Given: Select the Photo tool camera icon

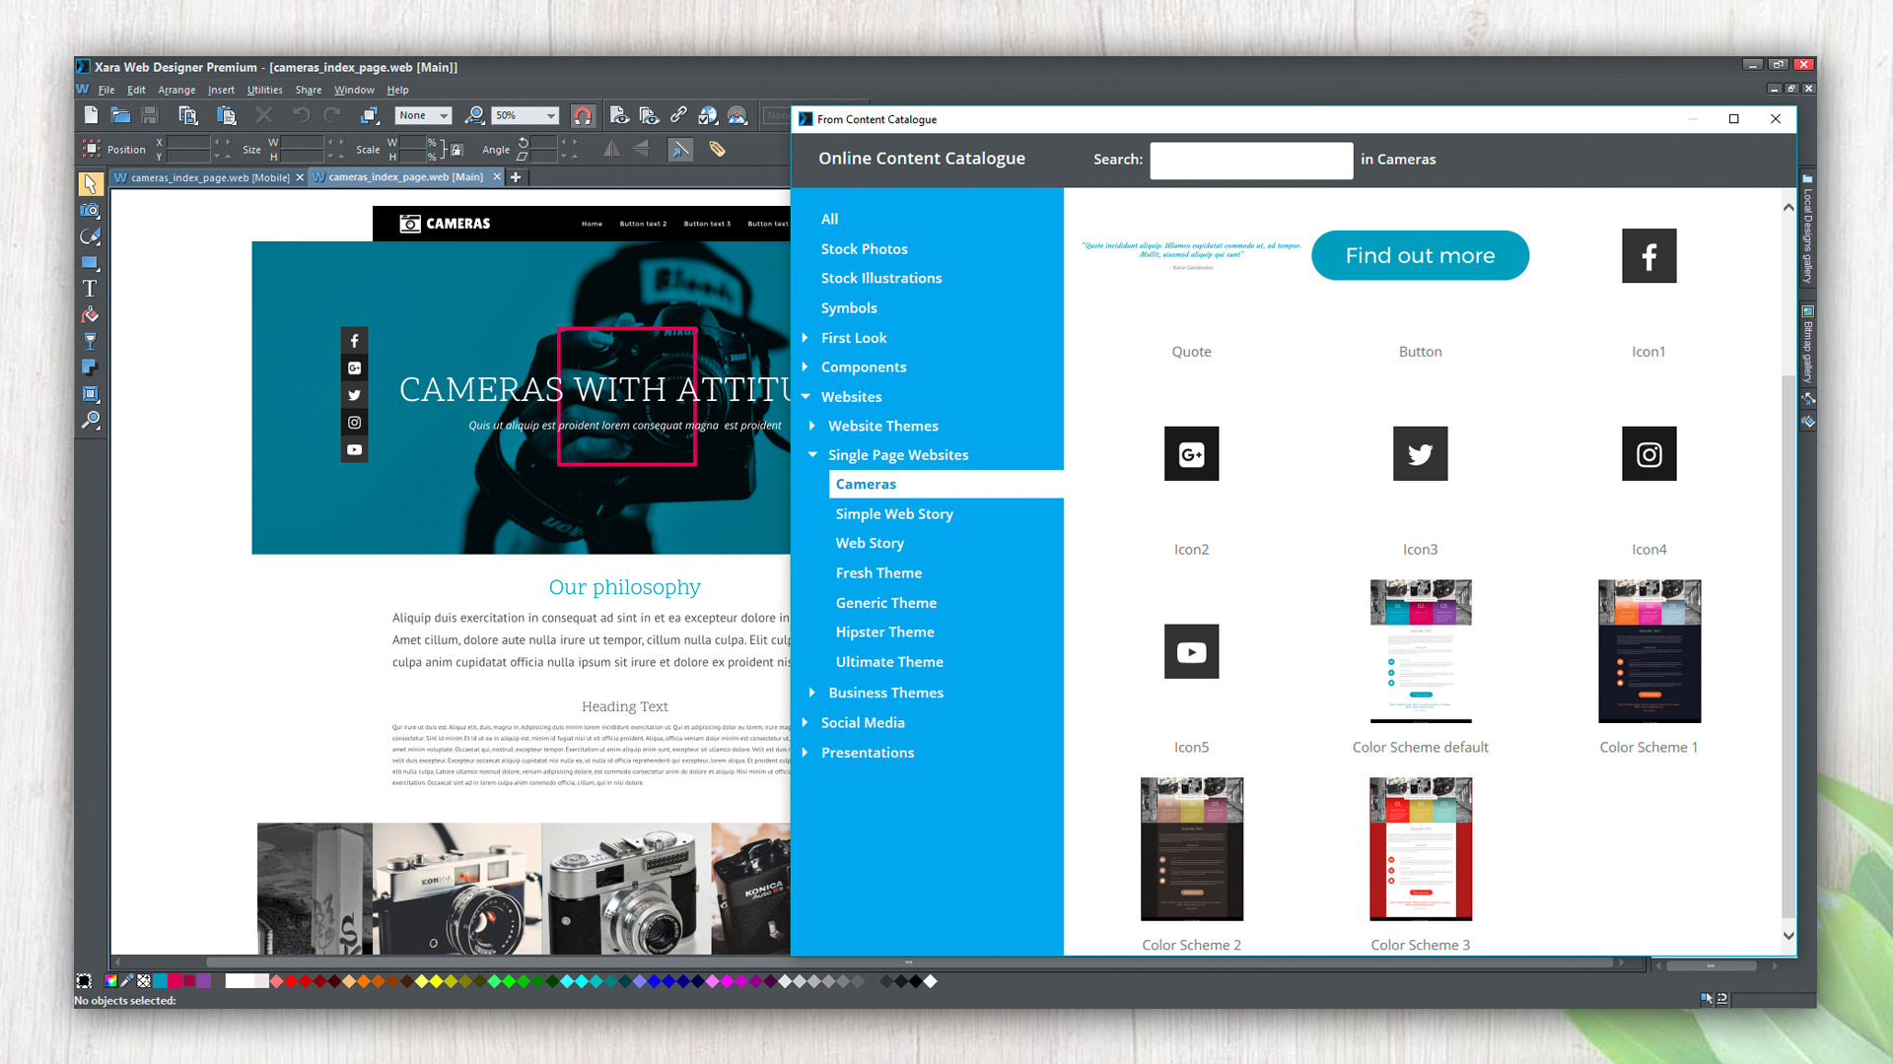Looking at the screenshot, I should 90,210.
